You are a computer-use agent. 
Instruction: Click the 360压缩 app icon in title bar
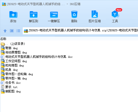[4, 4]
